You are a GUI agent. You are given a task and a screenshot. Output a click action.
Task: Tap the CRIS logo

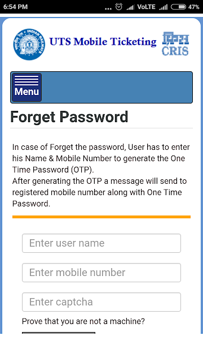coord(175,44)
